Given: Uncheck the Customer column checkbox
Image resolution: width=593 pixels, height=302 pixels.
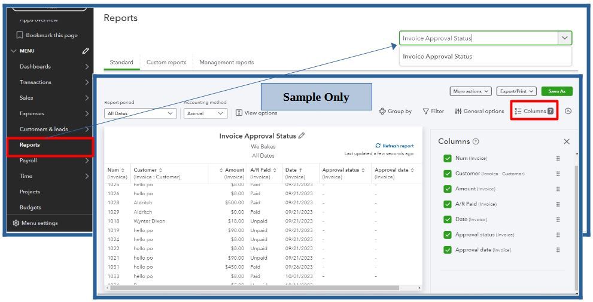Looking at the screenshot, I should coord(448,174).
